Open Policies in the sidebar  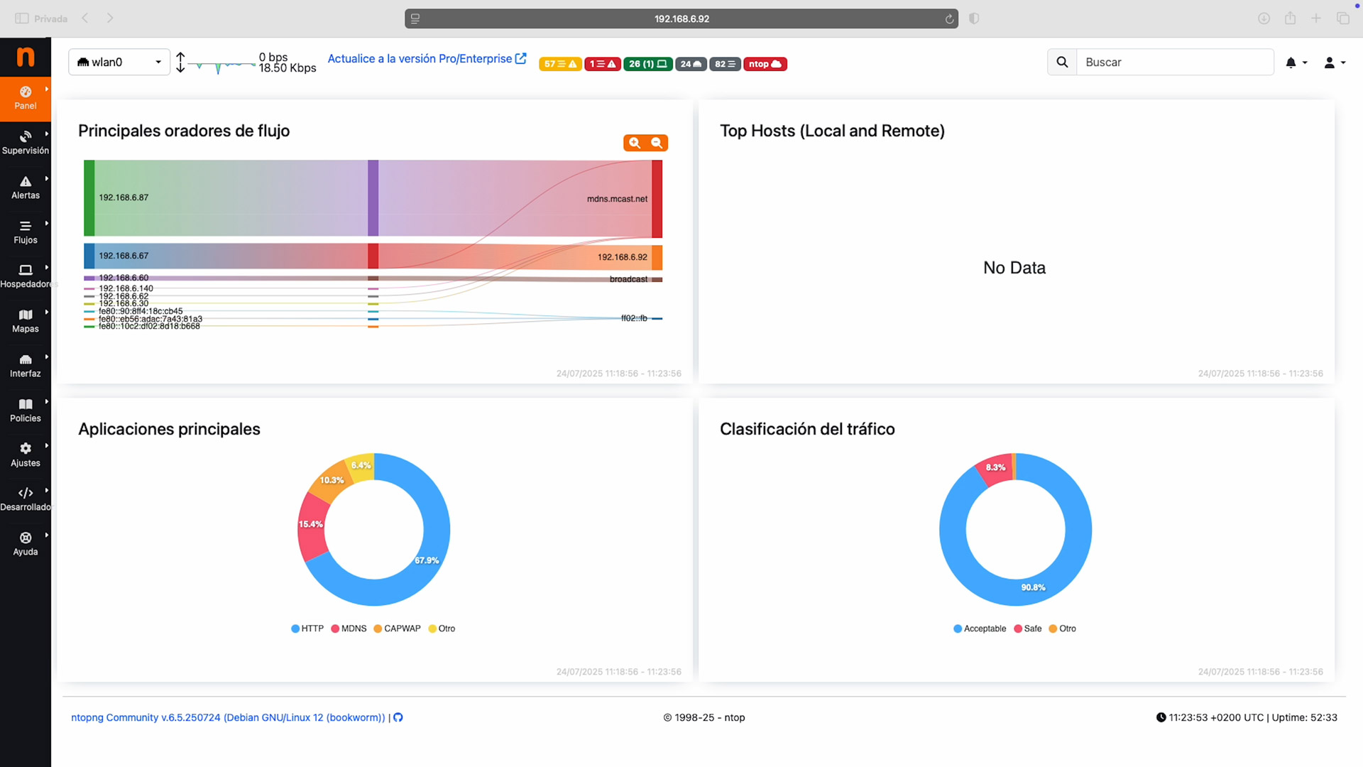coord(26,410)
